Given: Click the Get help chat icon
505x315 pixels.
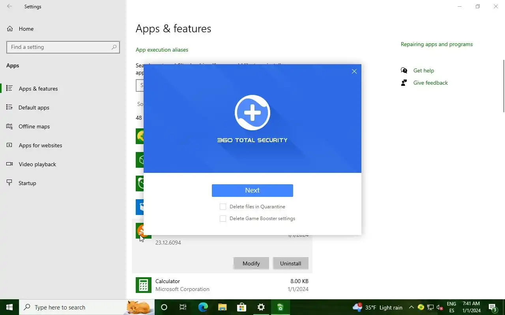Looking at the screenshot, I should click(x=404, y=70).
